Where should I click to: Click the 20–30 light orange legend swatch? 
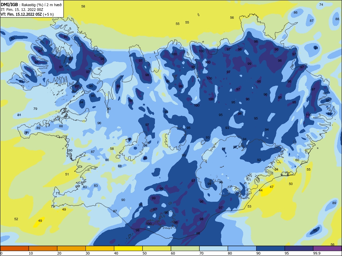[x=71, y=248]
